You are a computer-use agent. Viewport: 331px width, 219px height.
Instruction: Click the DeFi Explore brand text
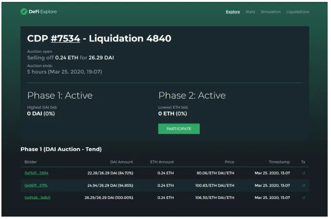coord(43,12)
